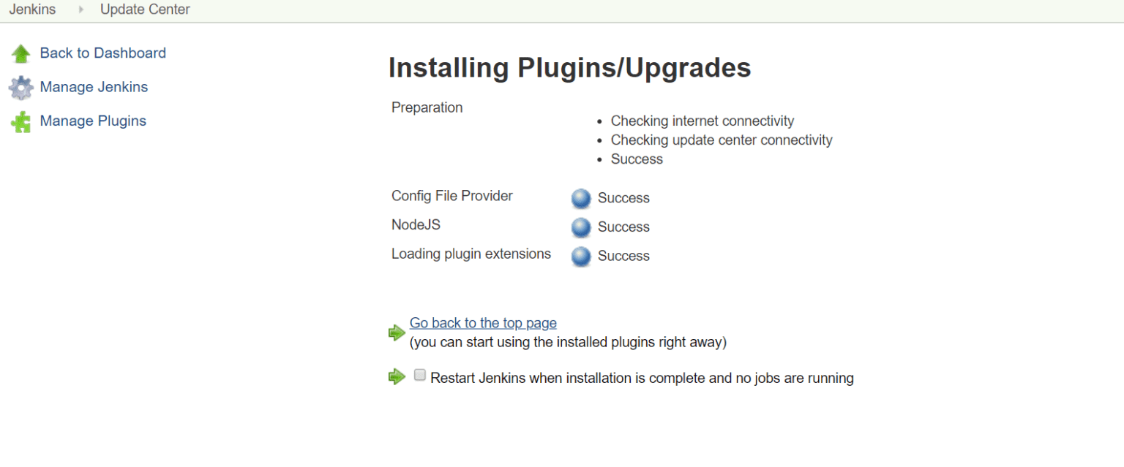Click the blue status ball beside NodeJS
Screen dimensions: 1124x467
click(581, 227)
